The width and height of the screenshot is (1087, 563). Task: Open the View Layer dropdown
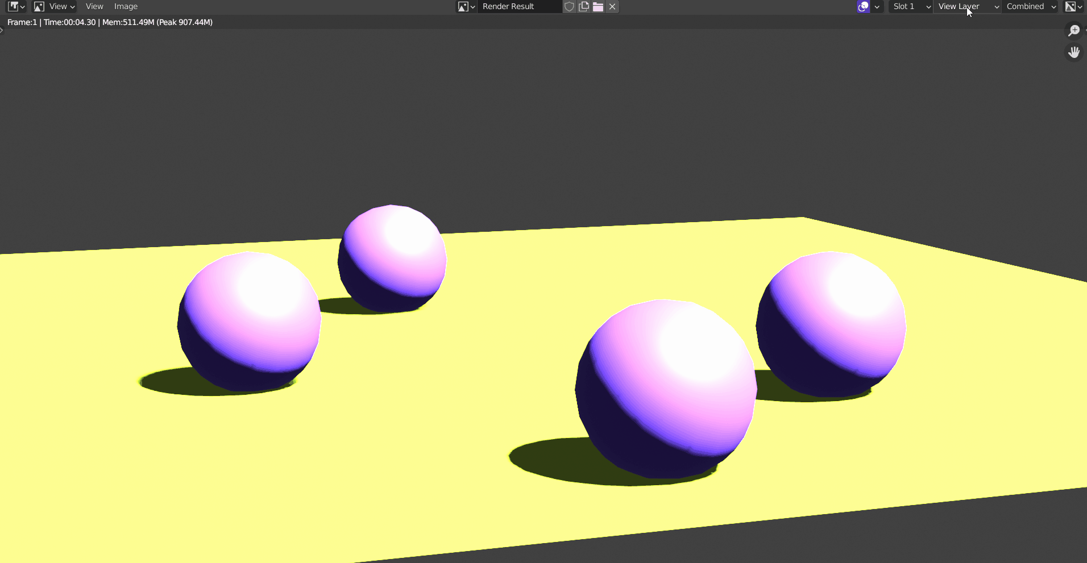(966, 6)
